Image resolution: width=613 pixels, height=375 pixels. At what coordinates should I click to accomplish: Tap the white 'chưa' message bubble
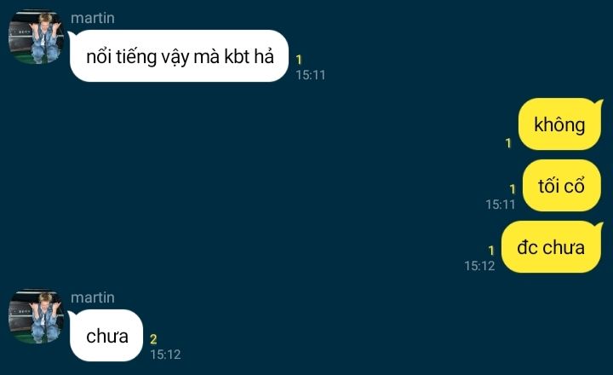[106, 336]
